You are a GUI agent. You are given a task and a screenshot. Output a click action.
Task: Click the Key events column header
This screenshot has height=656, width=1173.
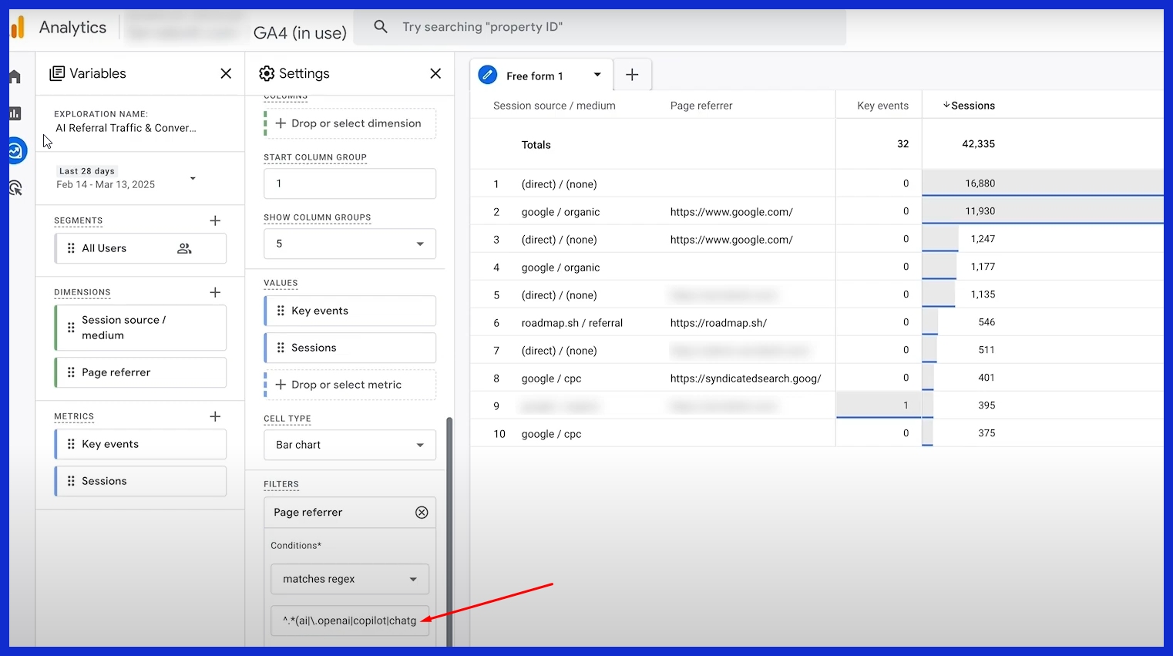[882, 106]
